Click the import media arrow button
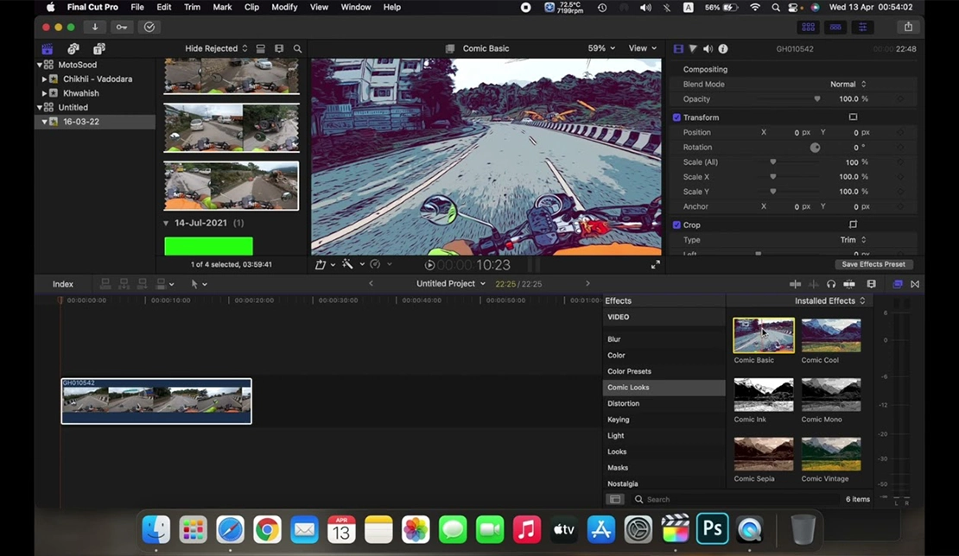The height and width of the screenshot is (556, 959). pos(94,27)
